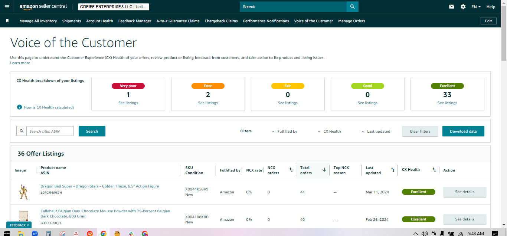Click the info icon beside CX Health calculated
The image size is (507, 236).
point(19,107)
